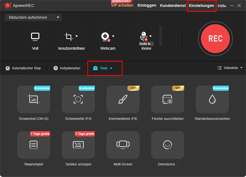Click the 7 Tage gratis badge on Teleprompter
The height and width of the screenshot is (177, 246).
click(x=40, y=134)
